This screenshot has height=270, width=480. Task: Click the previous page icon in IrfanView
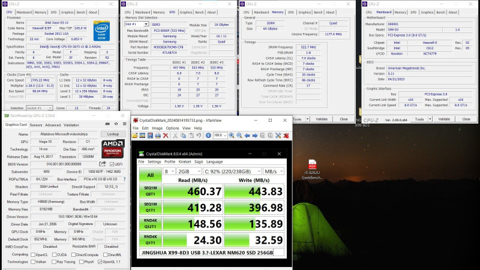click(263, 136)
